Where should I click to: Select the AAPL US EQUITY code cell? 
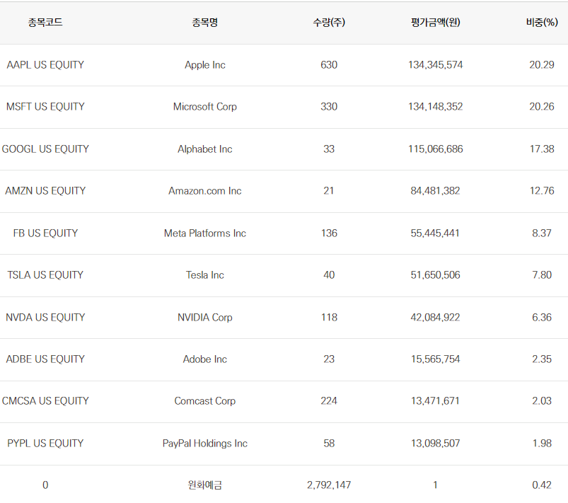(45, 65)
